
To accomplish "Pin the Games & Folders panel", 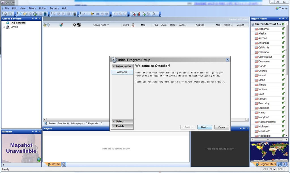I will [36, 18].
